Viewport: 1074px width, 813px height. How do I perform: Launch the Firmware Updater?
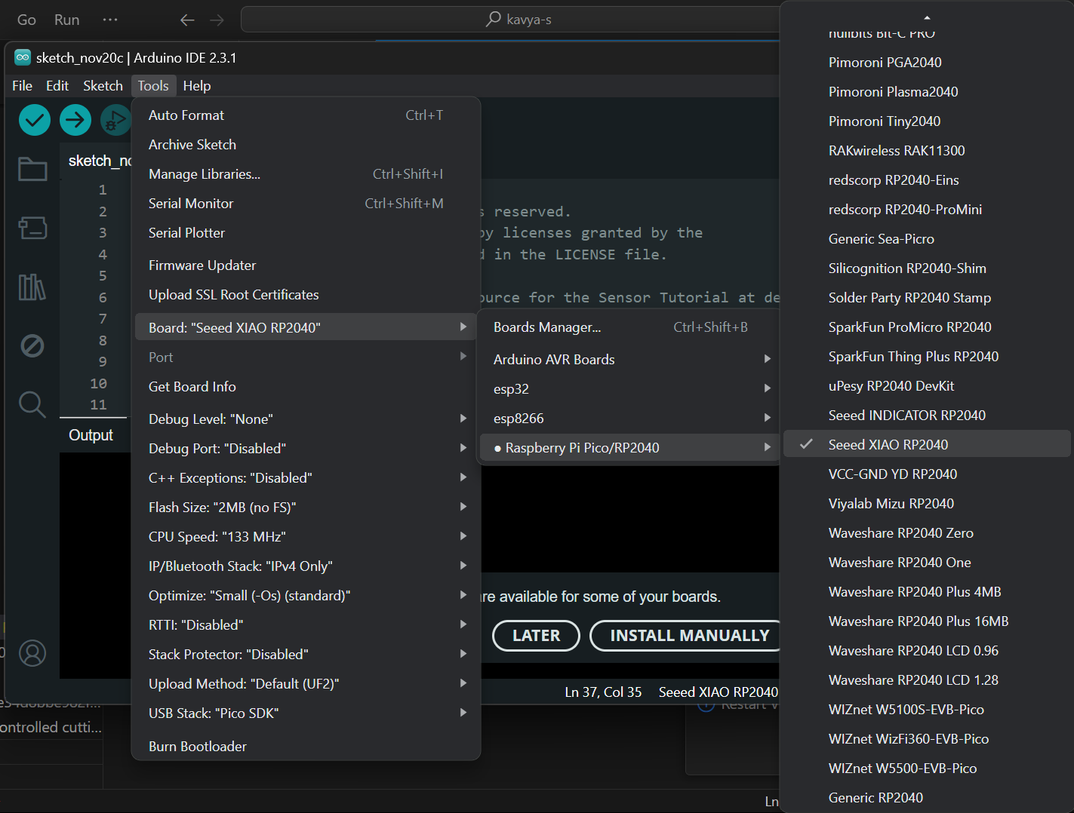click(x=306, y=265)
